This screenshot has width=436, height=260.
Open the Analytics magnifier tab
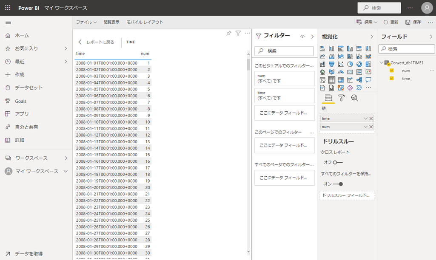[x=354, y=98]
